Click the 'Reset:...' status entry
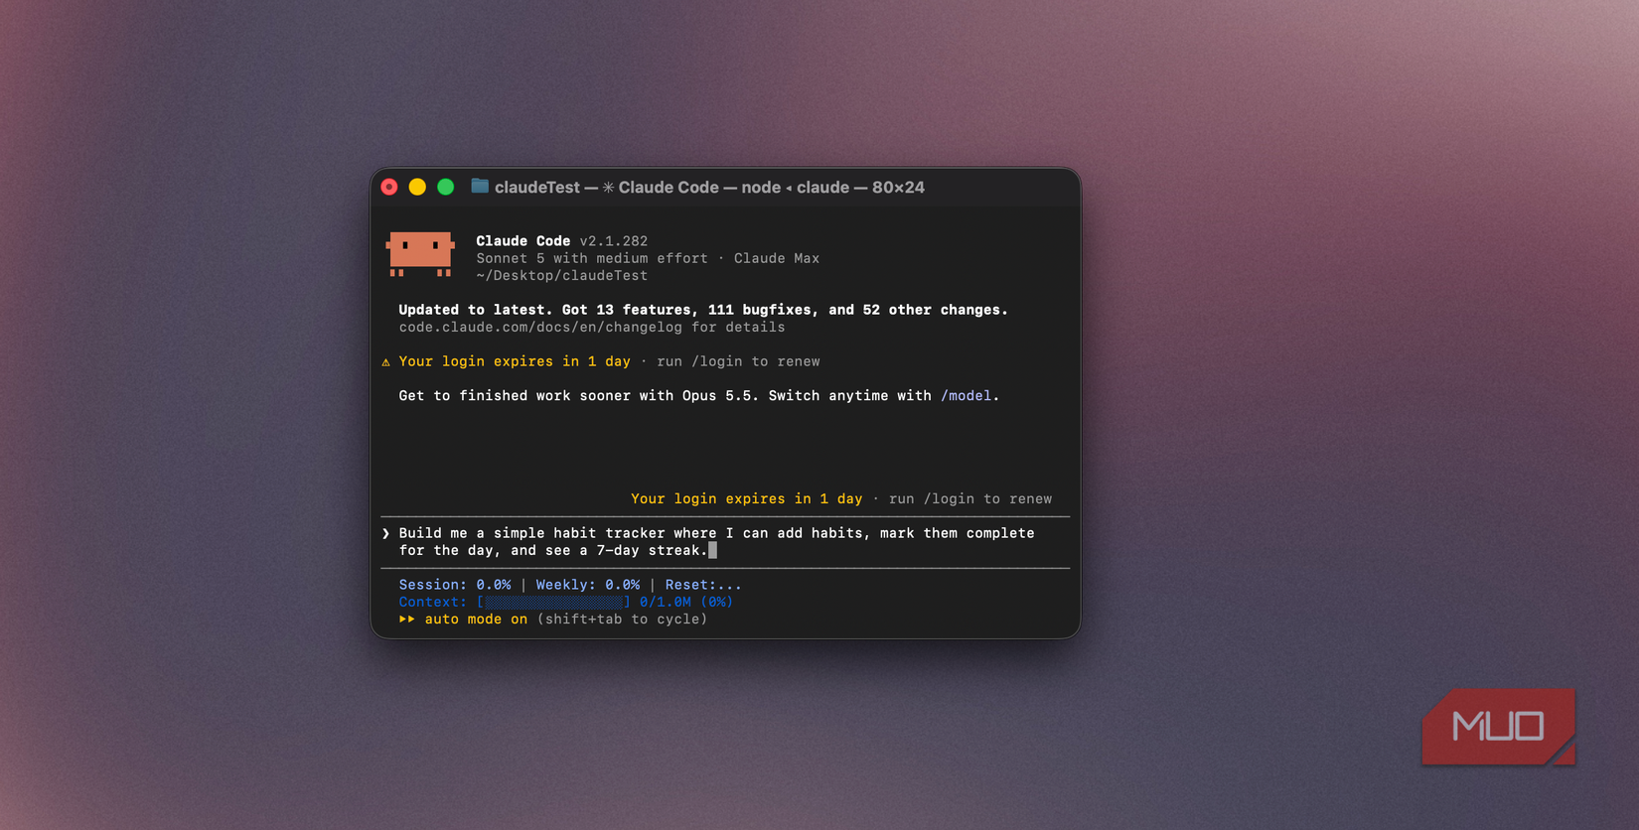Image resolution: width=1639 pixels, height=830 pixels. (703, 586)
